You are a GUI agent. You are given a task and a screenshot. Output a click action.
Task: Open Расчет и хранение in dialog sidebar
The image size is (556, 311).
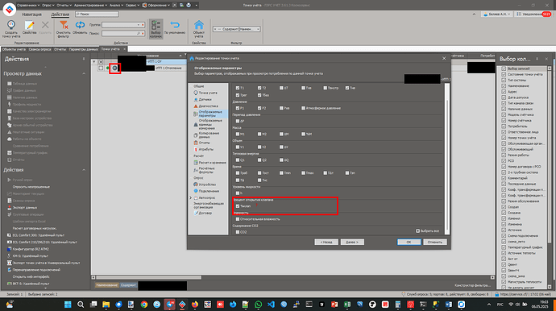212,163
